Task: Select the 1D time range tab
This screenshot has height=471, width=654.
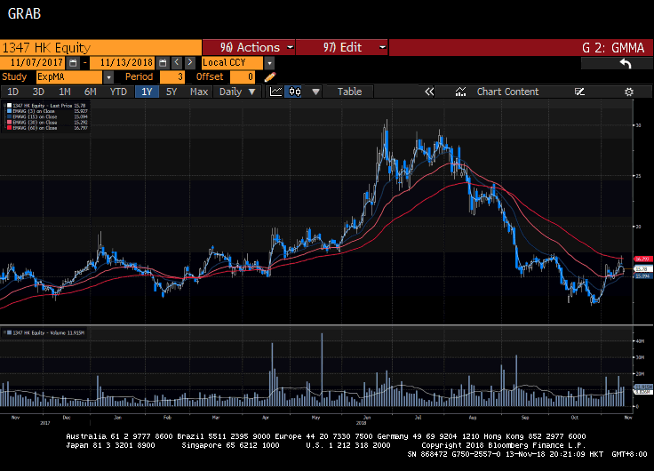Action: (x=13, y=92)
